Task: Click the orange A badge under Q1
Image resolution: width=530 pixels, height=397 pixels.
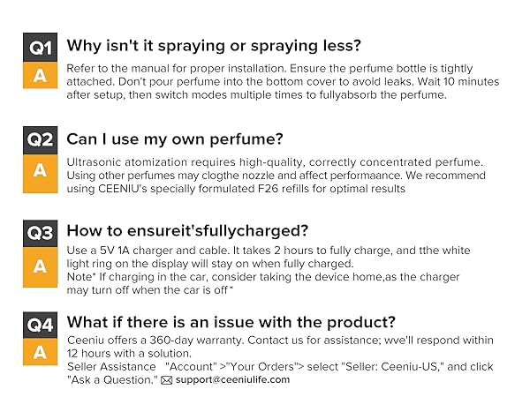Action: tap(40, 76)
